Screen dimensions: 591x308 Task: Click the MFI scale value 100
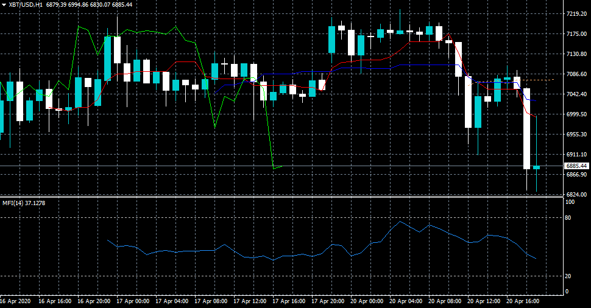(x=570, y=202)
